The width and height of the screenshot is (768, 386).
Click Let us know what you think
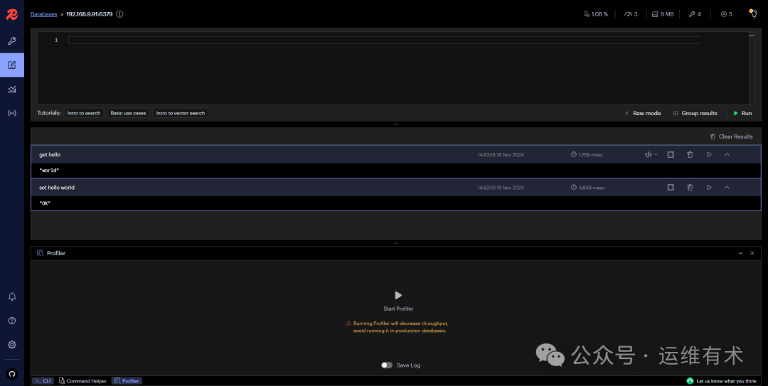coord(722,380)
